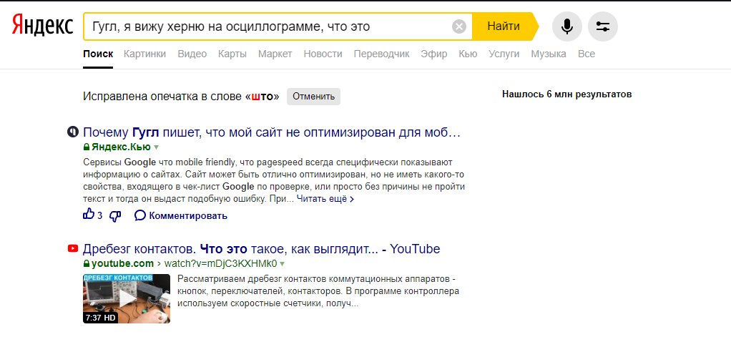Image resolution: width=731 pixels, height=337 pixels.
Task: Click the lock icon next to youtube.com
Action: click(x=87, y=264)
